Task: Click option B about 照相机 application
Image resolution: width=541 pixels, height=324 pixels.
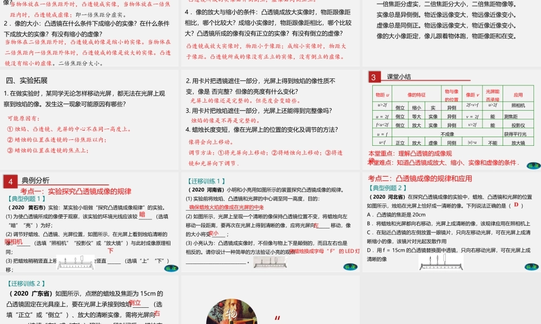Action: [448, 224]
